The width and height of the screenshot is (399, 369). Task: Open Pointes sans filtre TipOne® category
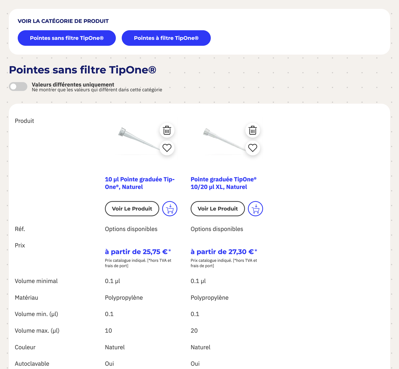67,38
